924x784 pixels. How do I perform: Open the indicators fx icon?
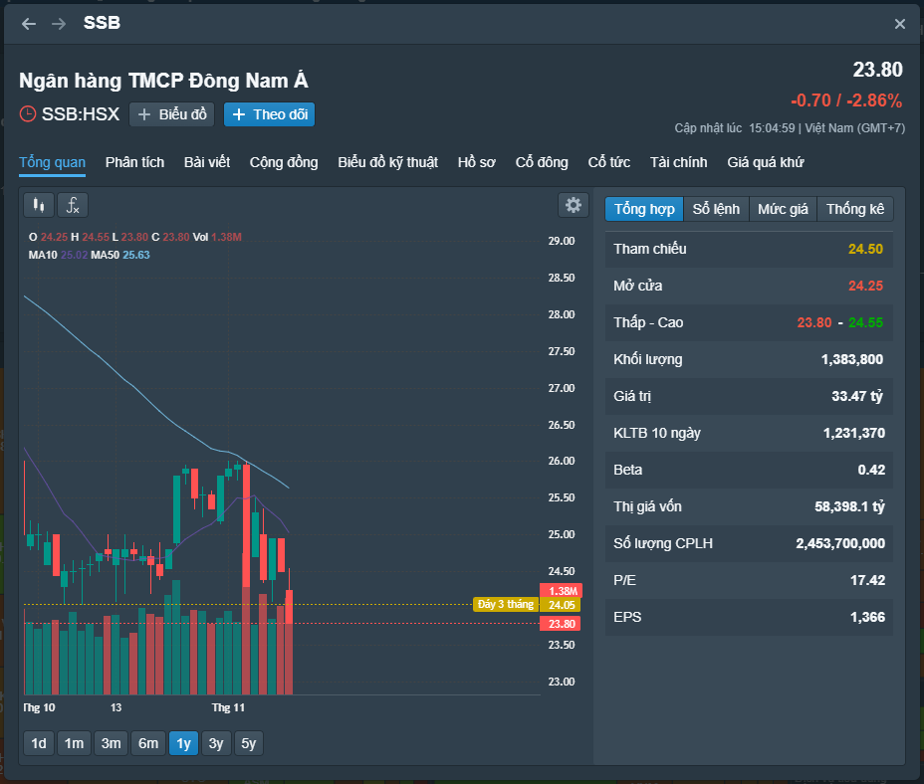pyautogui.click(x=73, y=205)
